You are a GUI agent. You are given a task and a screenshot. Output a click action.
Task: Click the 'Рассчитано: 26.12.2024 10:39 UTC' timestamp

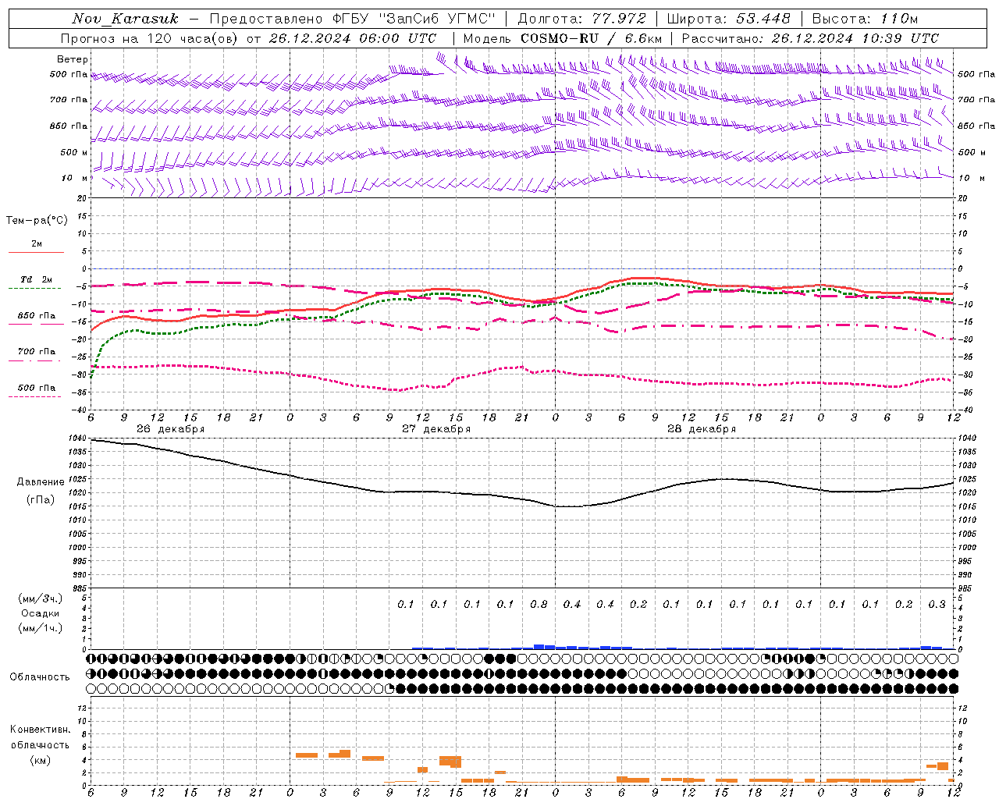tap(810, 38)
